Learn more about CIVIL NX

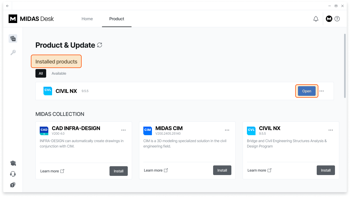260,170
